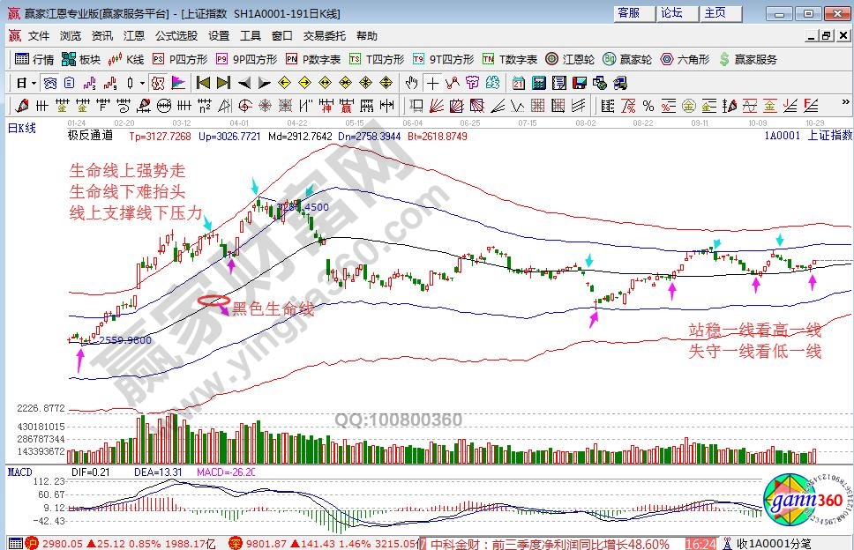Click the calculator icon in toolbar
This screenshot has width=854, height=550.
537,83
